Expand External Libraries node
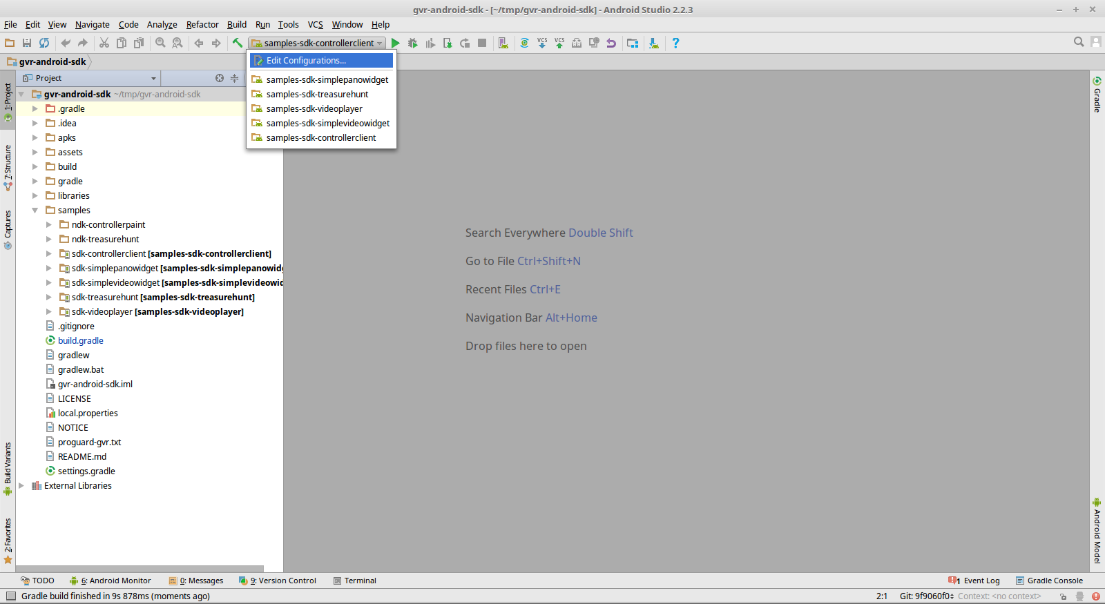The width and height of the screenshot is (1105, 604). [x=21, y=486]
